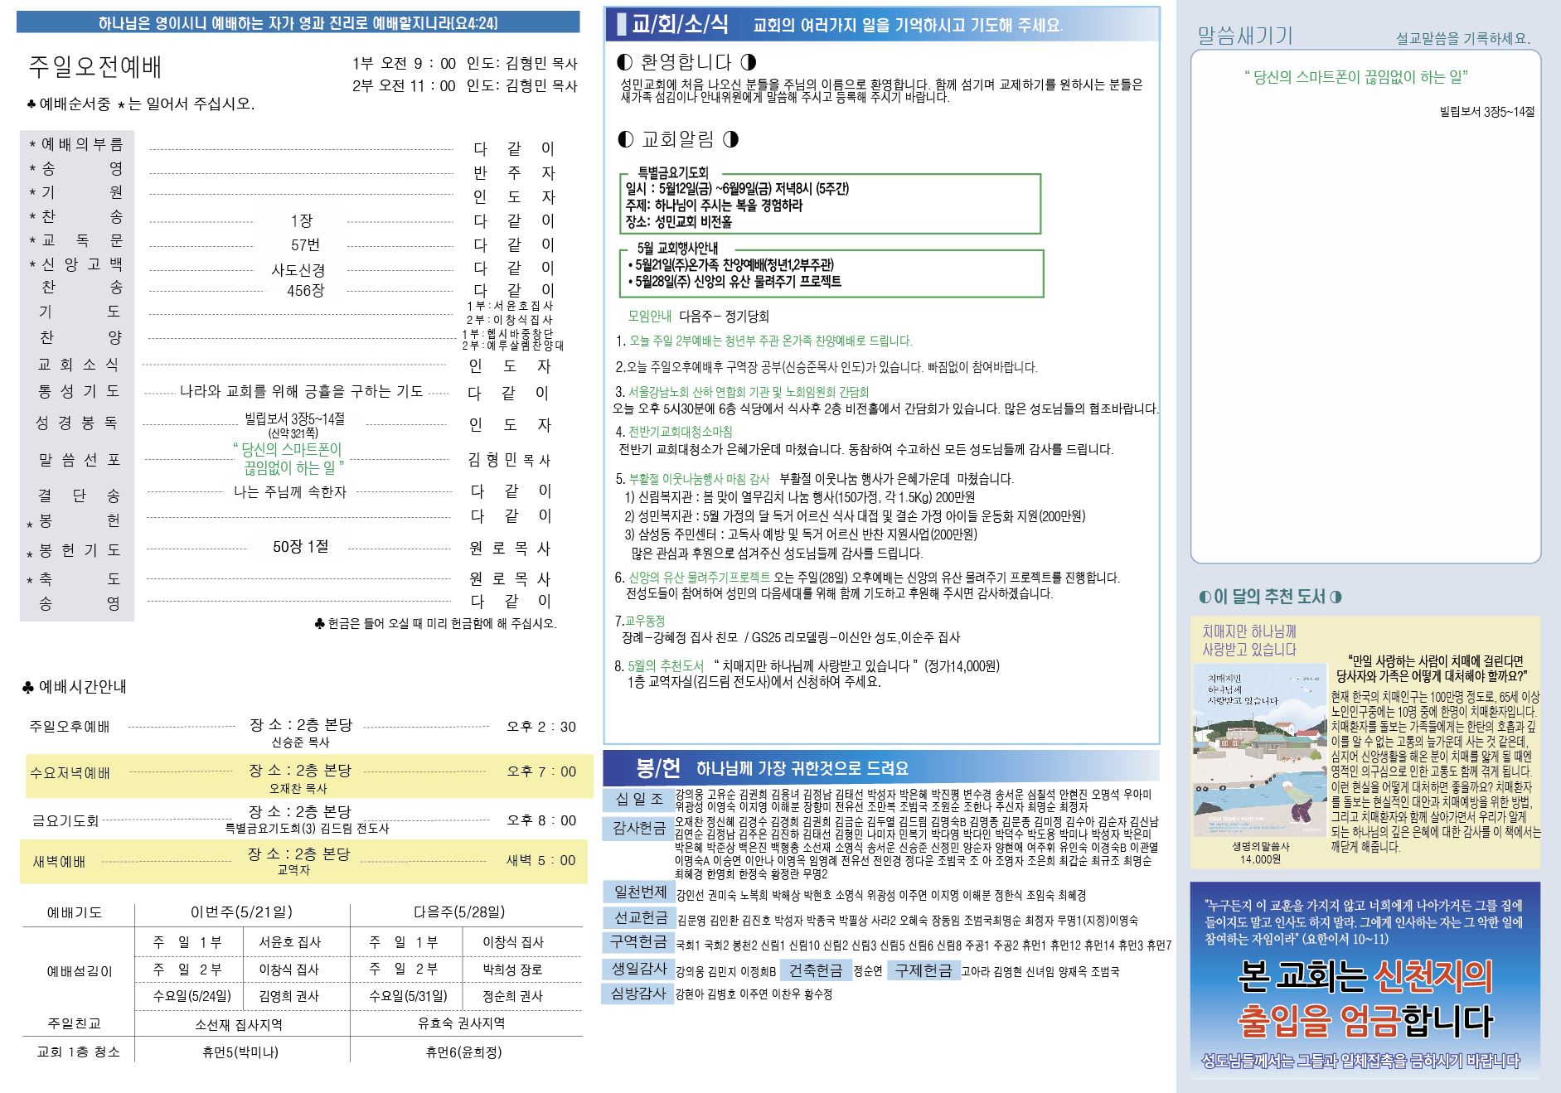
Task: Click the 다음주(5/28일) column header
Action: click(x=459, y=912)
